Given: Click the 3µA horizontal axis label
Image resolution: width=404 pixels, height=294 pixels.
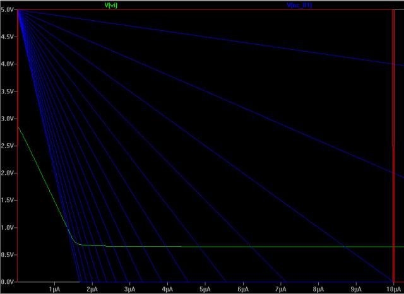Looking at the screenshot, I should pyautogui.click(x=129, y=288).
